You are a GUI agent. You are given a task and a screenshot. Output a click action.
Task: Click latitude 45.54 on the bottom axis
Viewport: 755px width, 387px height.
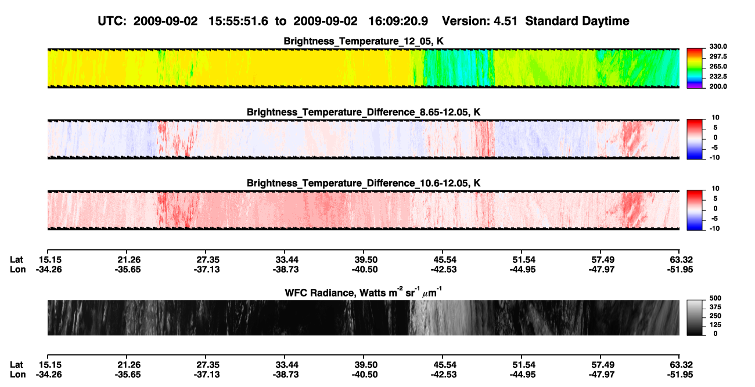[443, 364]
